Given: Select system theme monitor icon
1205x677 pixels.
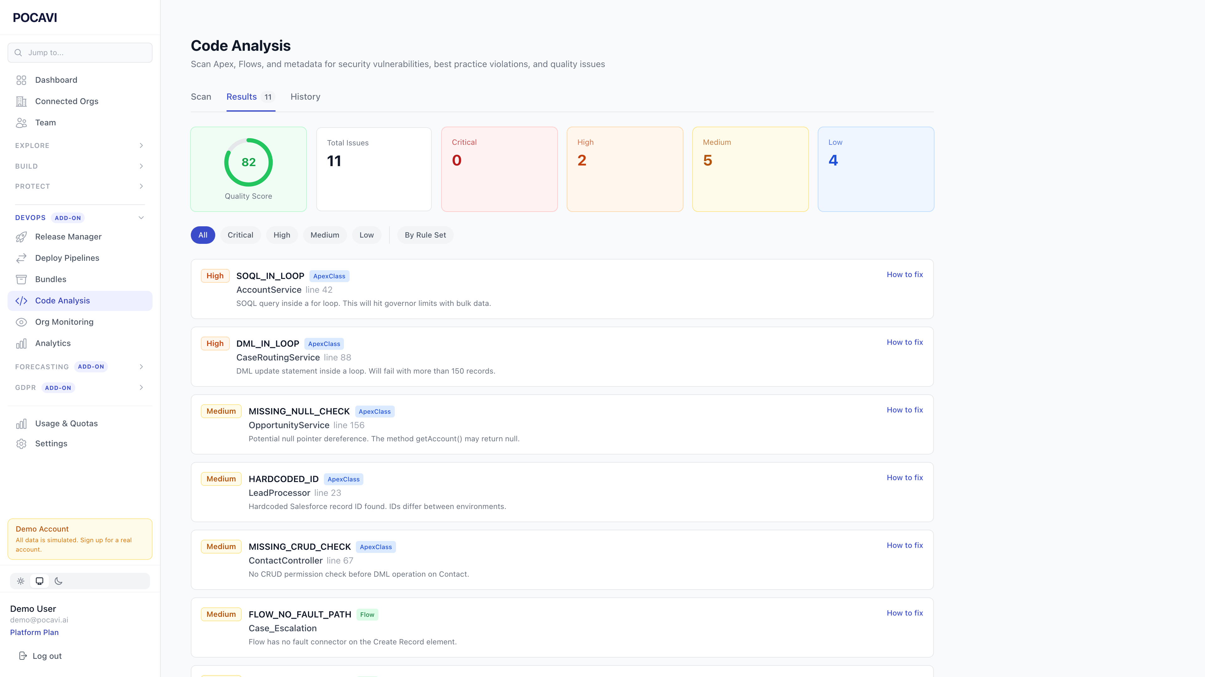Looking at the screenshot, I should [39, 581].
